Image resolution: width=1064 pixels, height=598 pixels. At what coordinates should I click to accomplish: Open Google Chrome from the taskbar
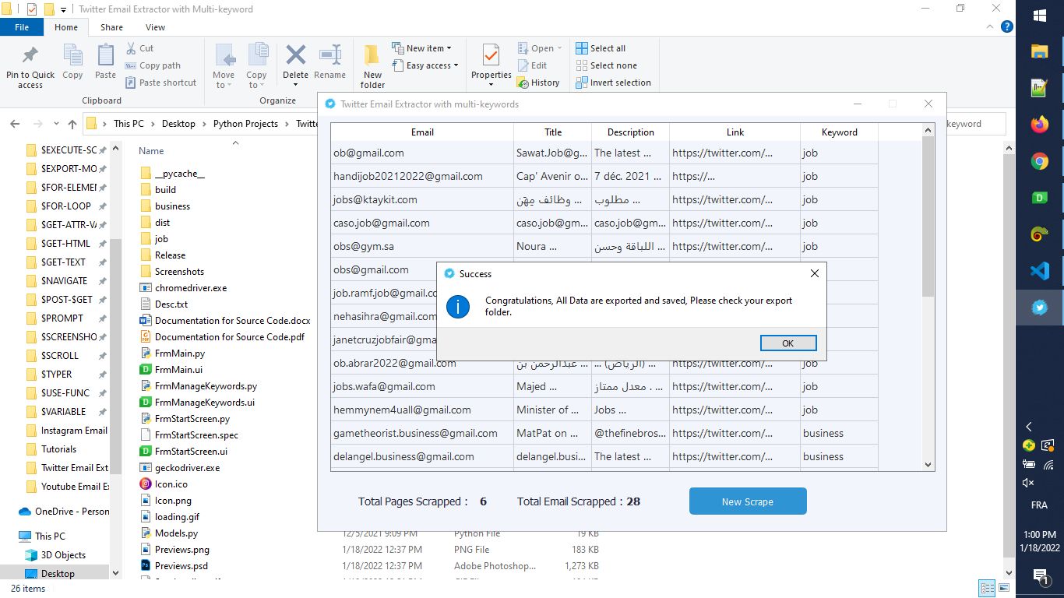point(1039,161)
